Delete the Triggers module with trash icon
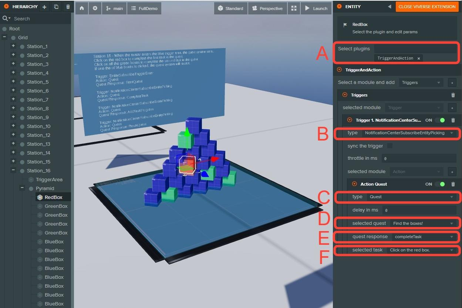Image resolution: width=462 pixels, height=308 pixels. tap(453, 95)
